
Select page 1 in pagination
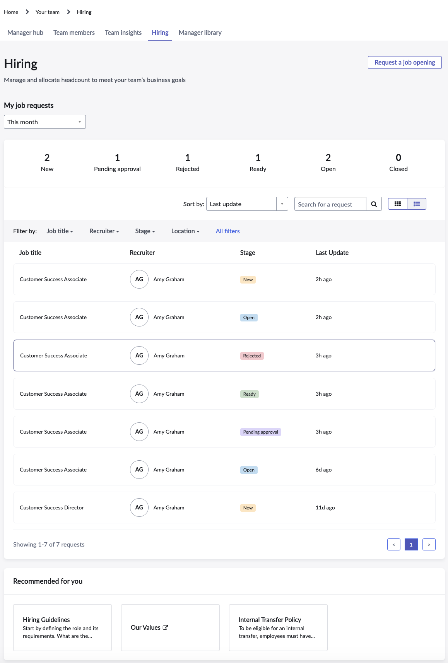411,544
